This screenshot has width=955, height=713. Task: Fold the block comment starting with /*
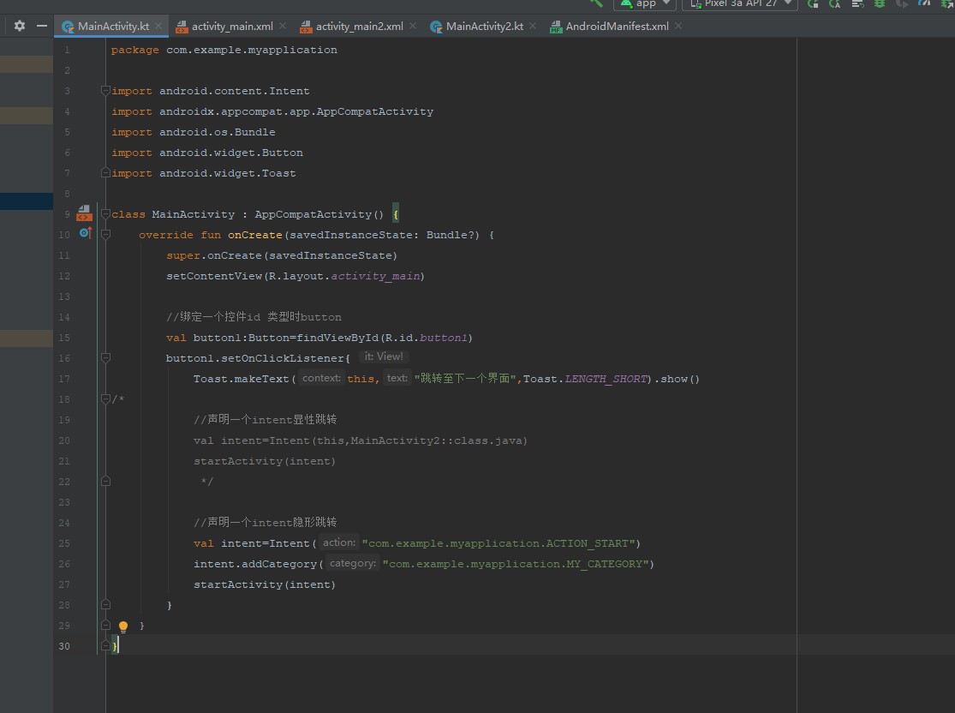coord(105,399)
